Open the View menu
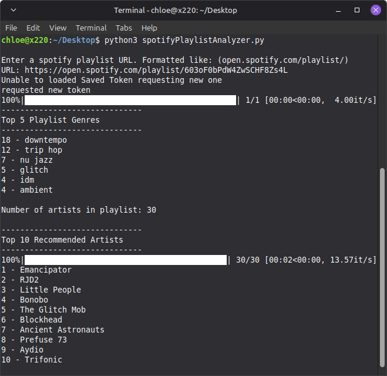The image size is (387, 376). click(58, 28)
